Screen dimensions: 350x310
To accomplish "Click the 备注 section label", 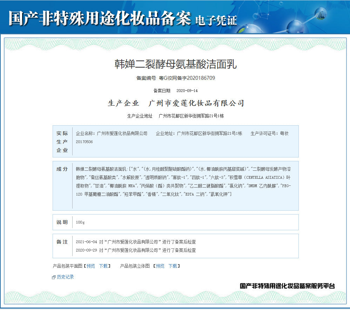I will tap(62, 242).
